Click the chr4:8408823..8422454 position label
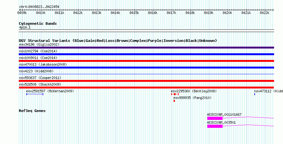Image resolution: width=283 pixels, height=144 pixels. pos(39,7)
